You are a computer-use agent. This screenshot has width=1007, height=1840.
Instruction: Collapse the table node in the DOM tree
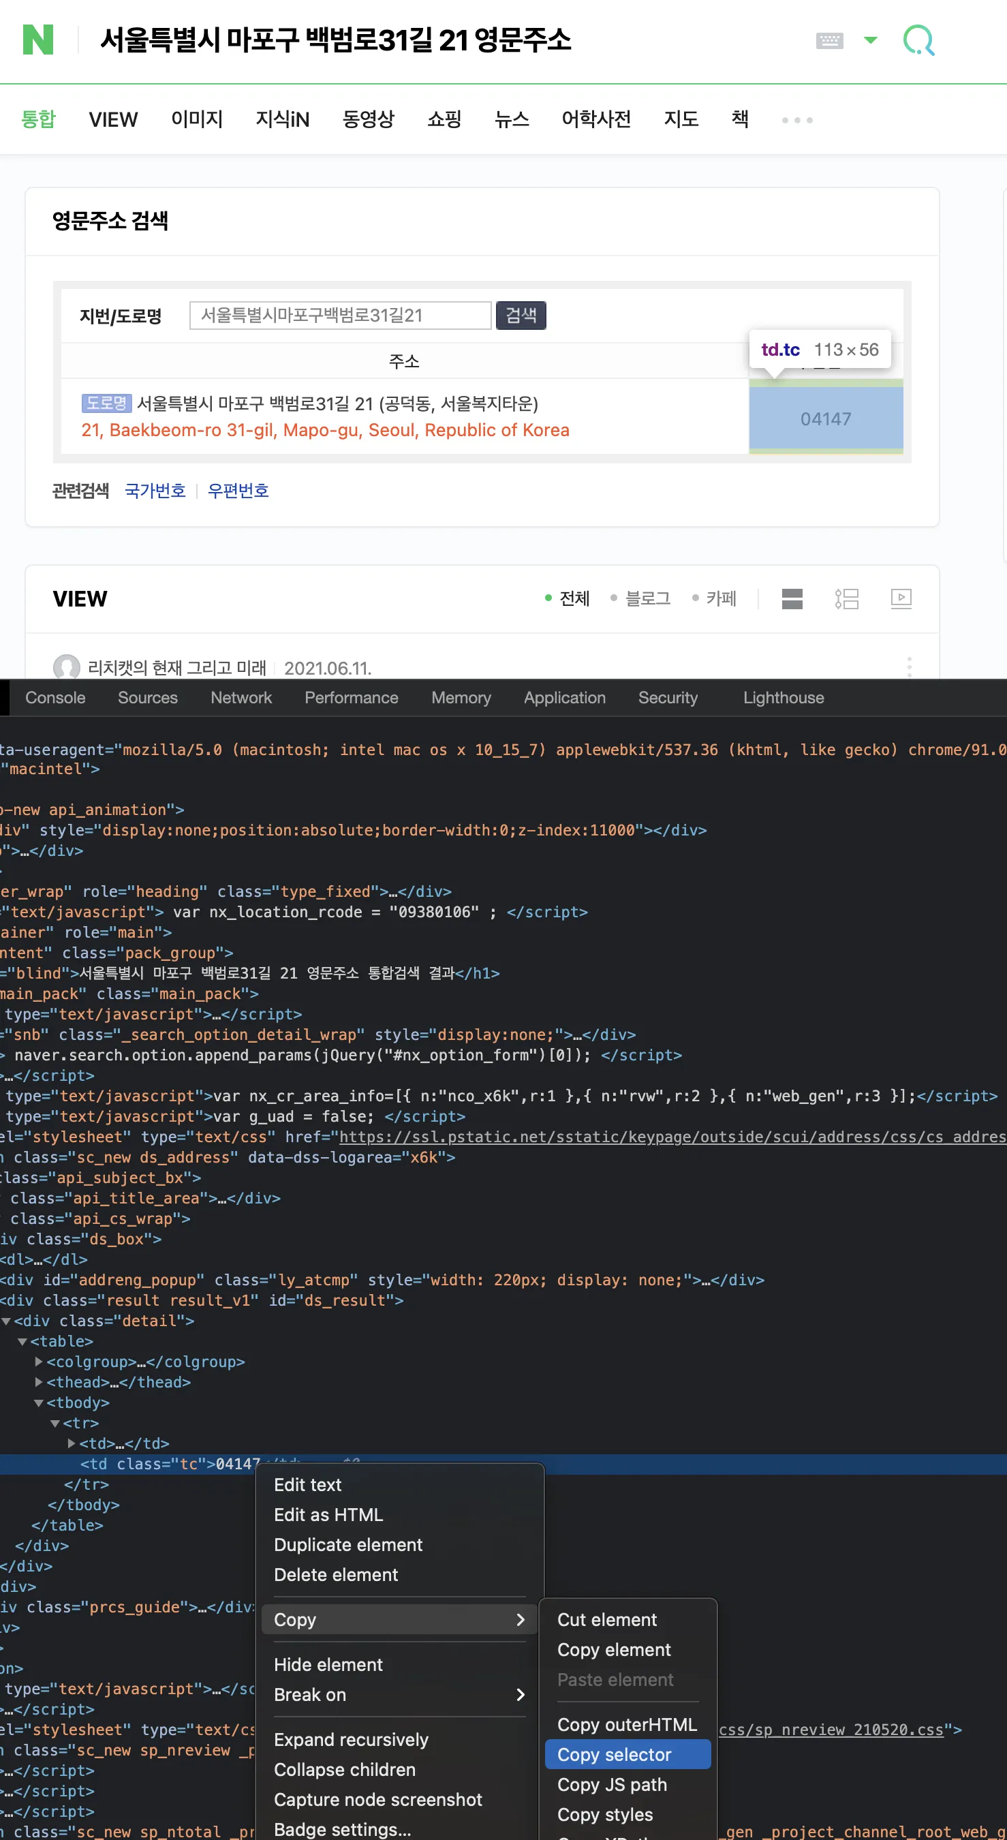click(x=22, y=1342)
